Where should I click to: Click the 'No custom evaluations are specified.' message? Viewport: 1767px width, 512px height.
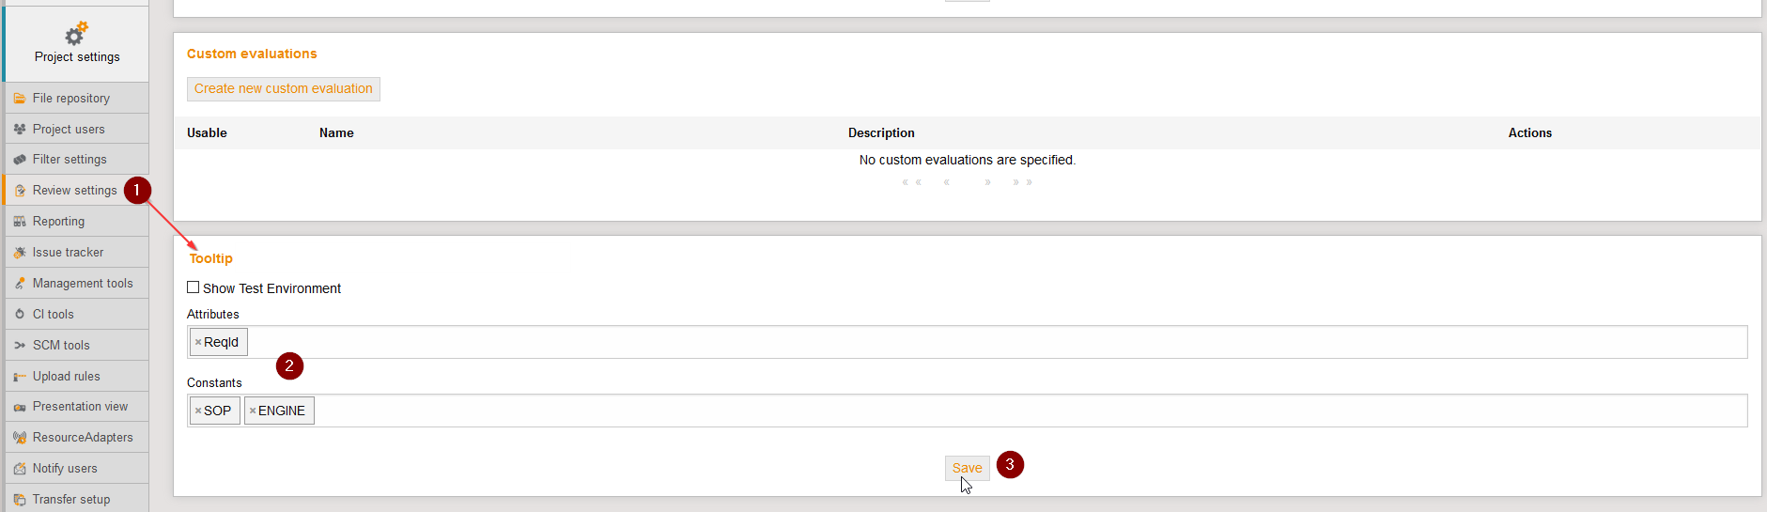coord(967,161)
